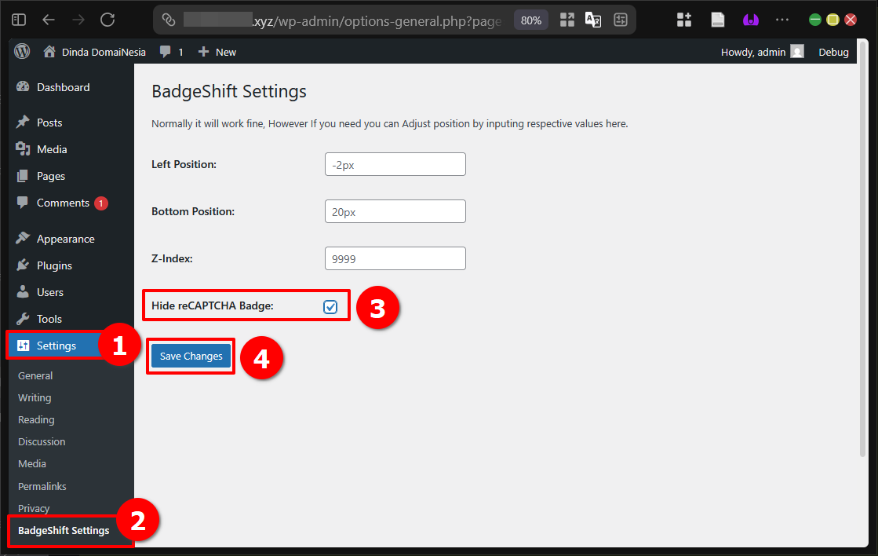Viewport: 878px width, 556px height.
Task: Open the Users menu
Action: point(50,293)
